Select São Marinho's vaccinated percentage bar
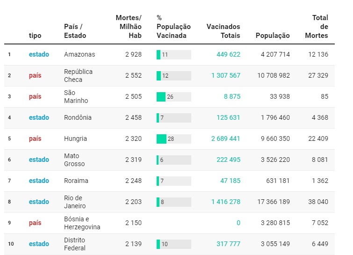353x255 pixels. tap(173, 97)
